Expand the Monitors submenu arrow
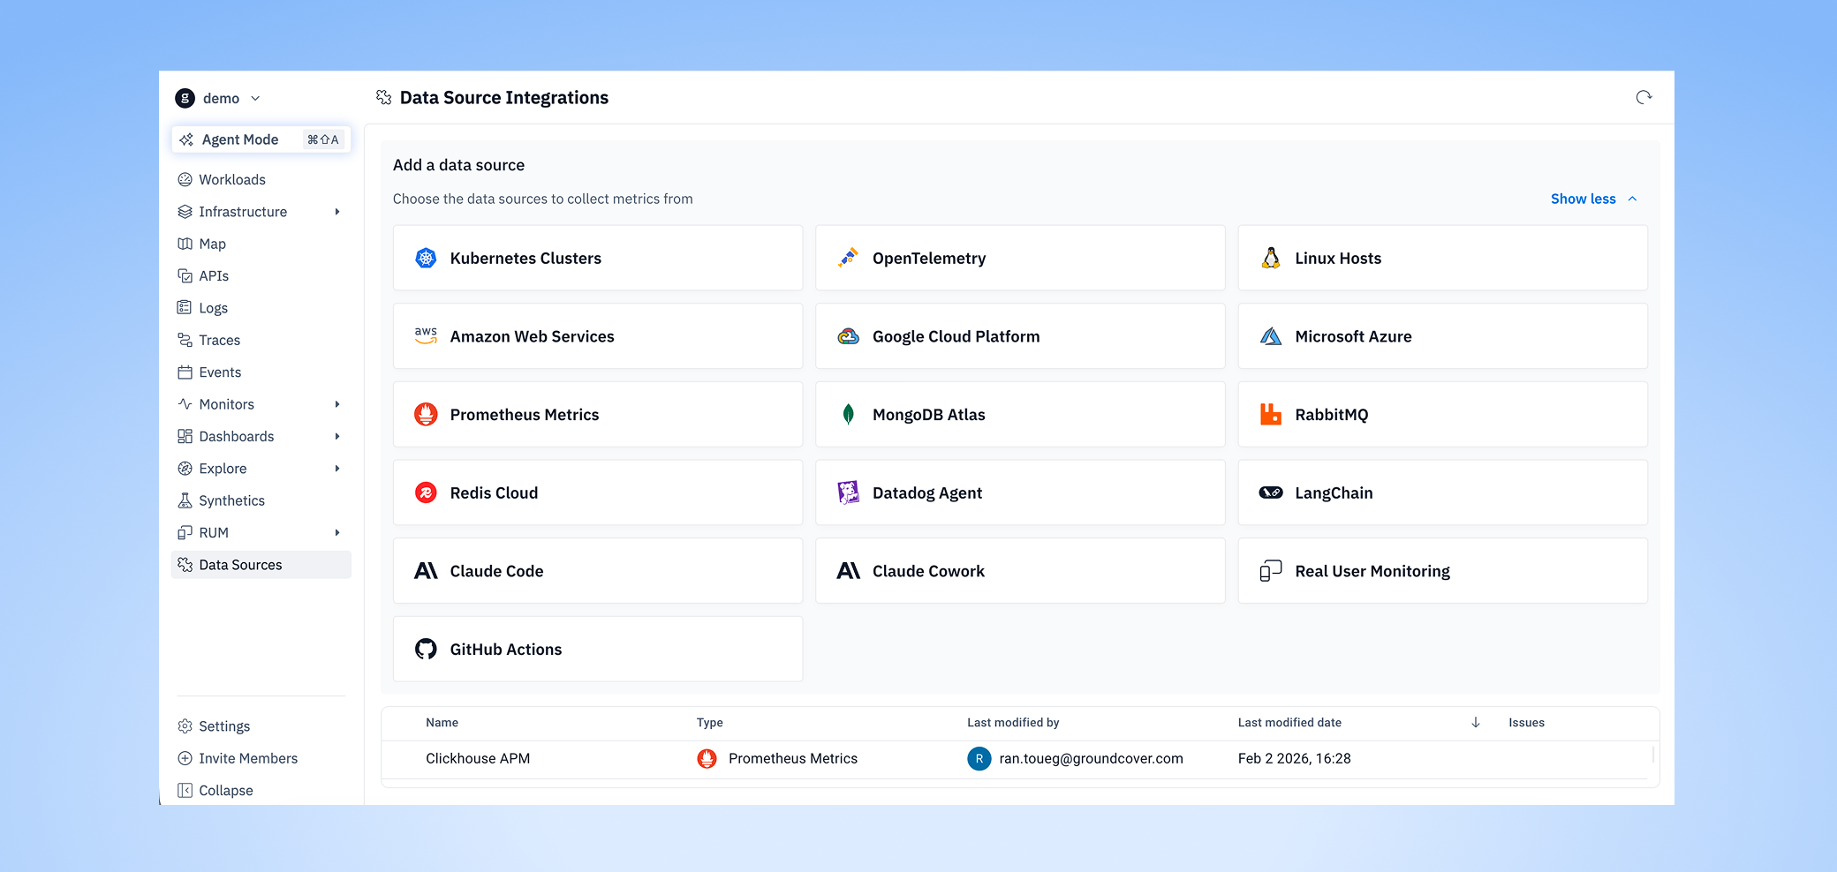This screenshot has width=1837, height=872. [337, 404]
